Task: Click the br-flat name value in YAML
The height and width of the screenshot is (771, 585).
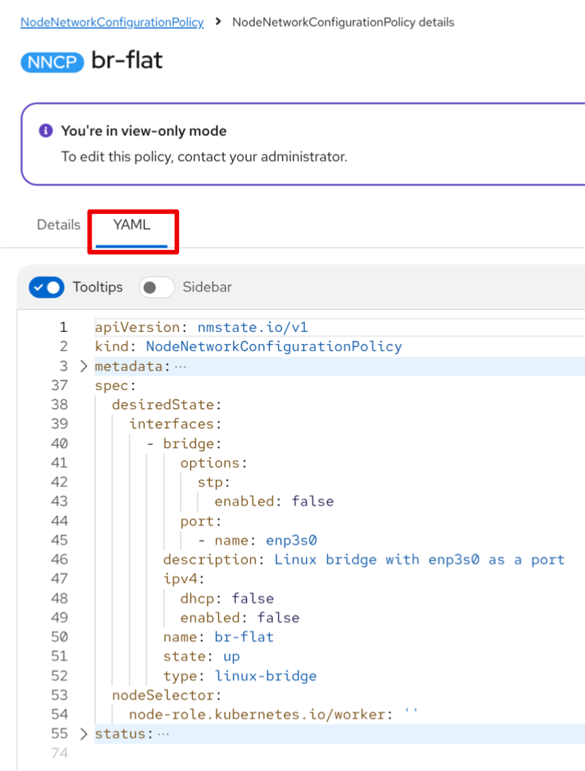Action: tap(244, 637)
